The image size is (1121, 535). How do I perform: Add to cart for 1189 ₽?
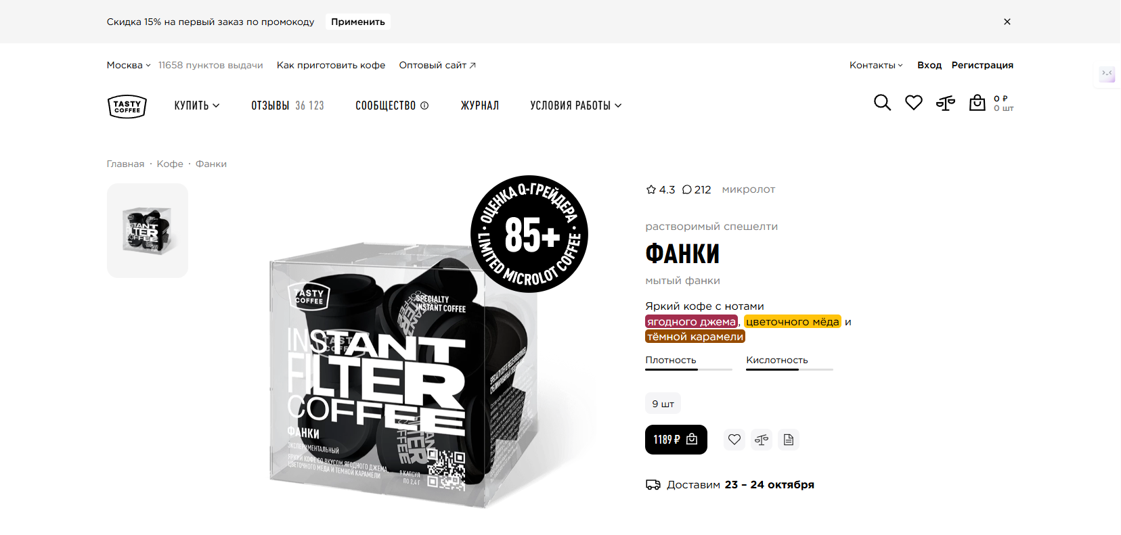(676, 440)
